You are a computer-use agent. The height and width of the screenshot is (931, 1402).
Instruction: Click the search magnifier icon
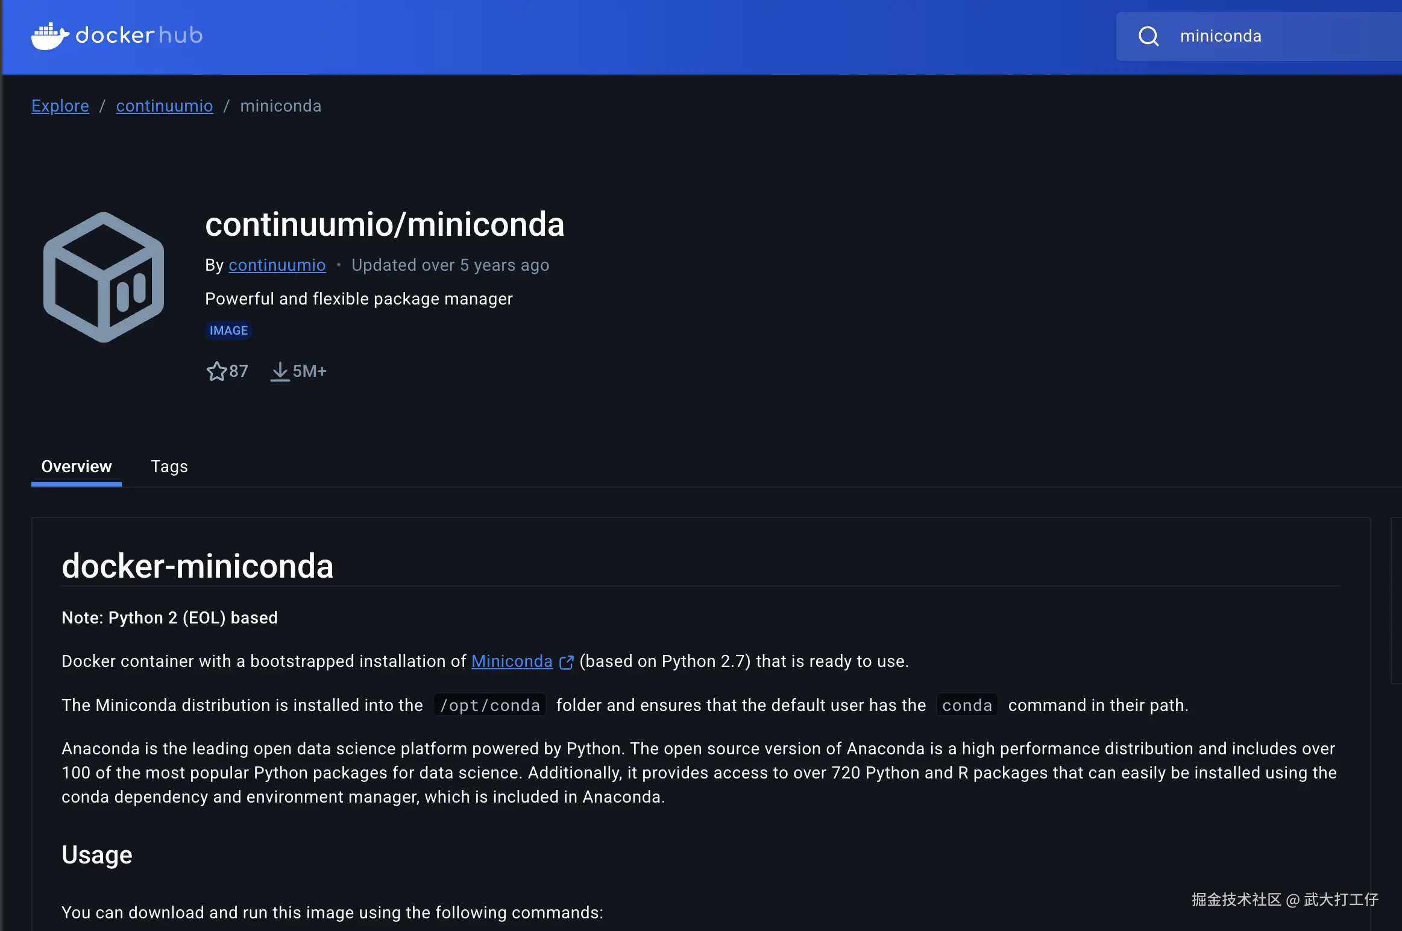coord(1148,36)
